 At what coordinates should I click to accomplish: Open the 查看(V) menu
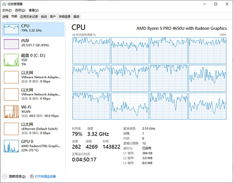34,10
